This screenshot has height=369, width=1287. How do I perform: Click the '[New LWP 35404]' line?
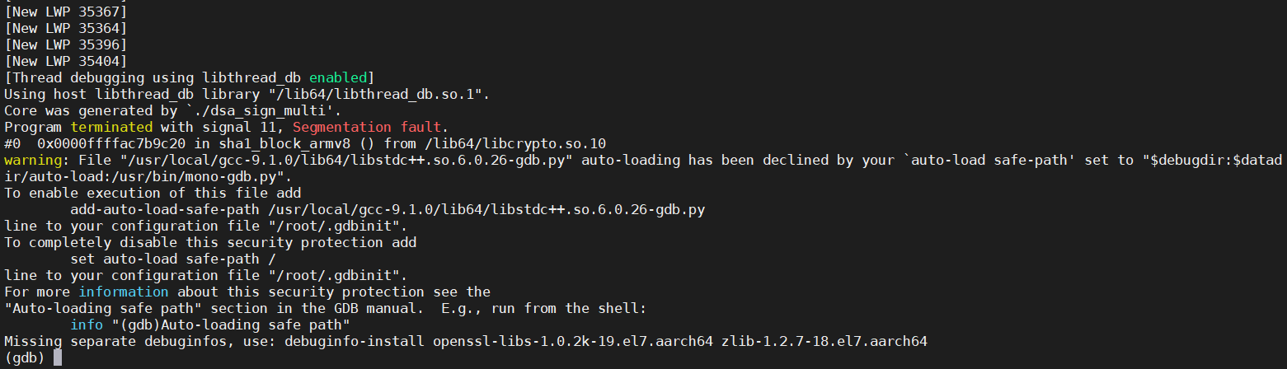[66, 61]
